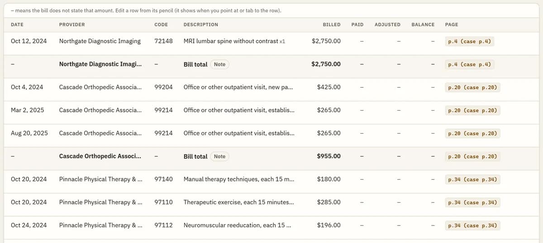
Task: Open the Note on Cascade Bill total
Action: (219, 156)
